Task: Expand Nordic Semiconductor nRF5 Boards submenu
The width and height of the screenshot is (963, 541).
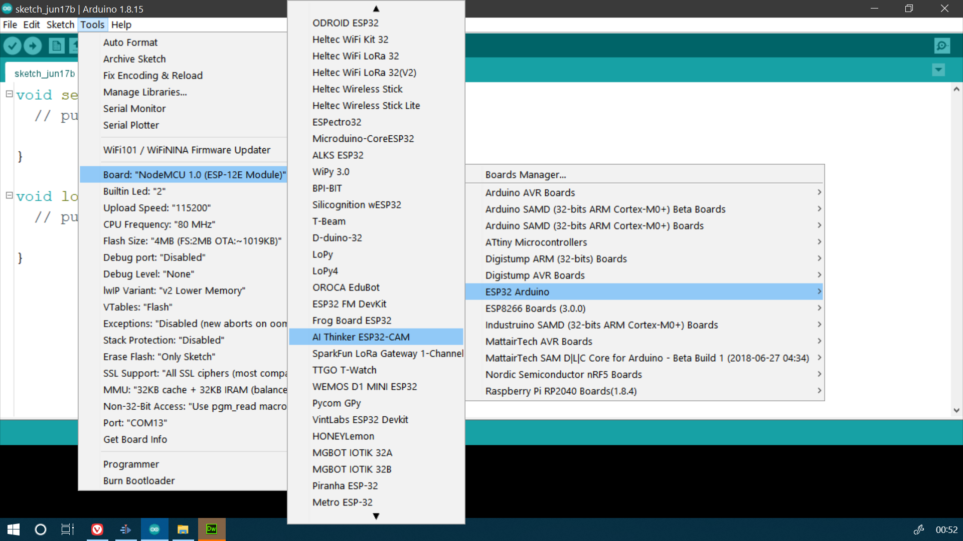Action: (x=645, y=375)
